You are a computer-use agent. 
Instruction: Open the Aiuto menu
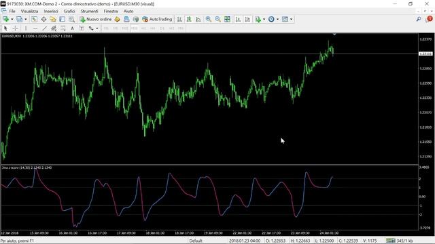(128, 11)
